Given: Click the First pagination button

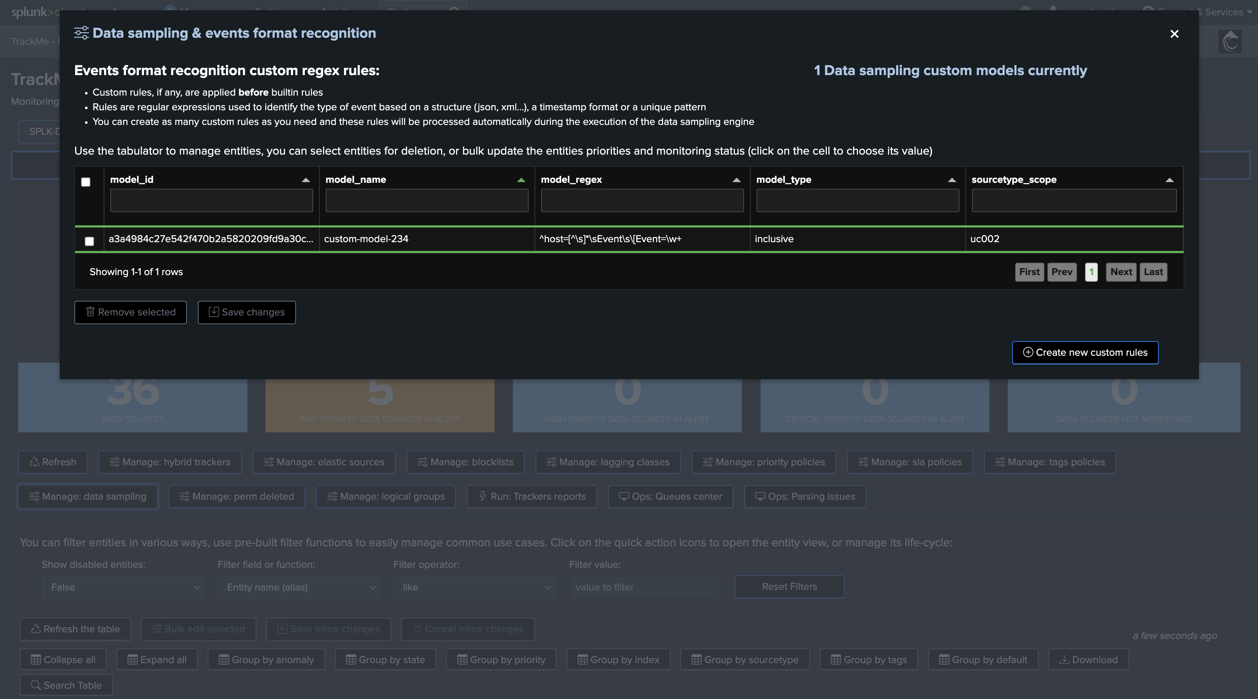Looking at the screenshot, I should [x=1029, y=272].
